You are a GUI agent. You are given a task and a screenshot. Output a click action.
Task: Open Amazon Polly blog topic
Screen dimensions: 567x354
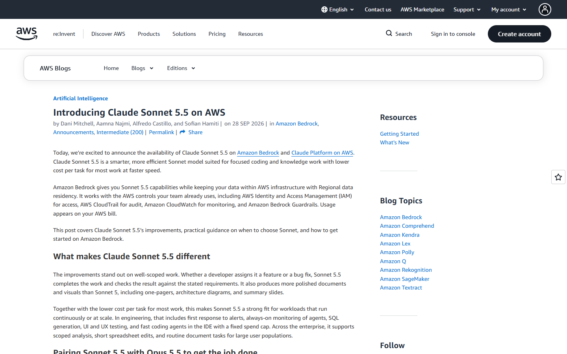coord(397,252)
